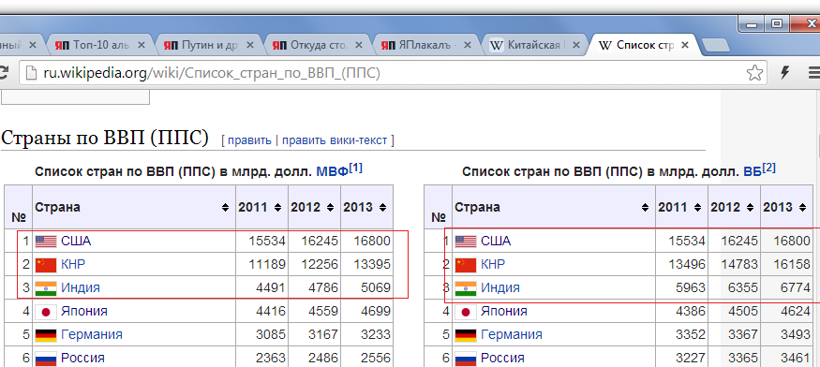This screenshot has width=820, height=367.
Task: Open the МВФ link in left table caption
Action: pyautogui.click(x=332, y=171)
